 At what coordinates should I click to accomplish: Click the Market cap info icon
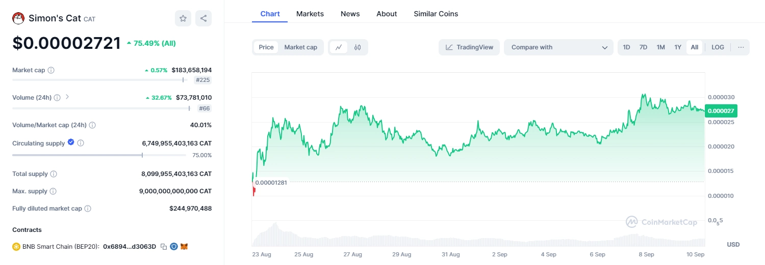[x=51, y=70]
